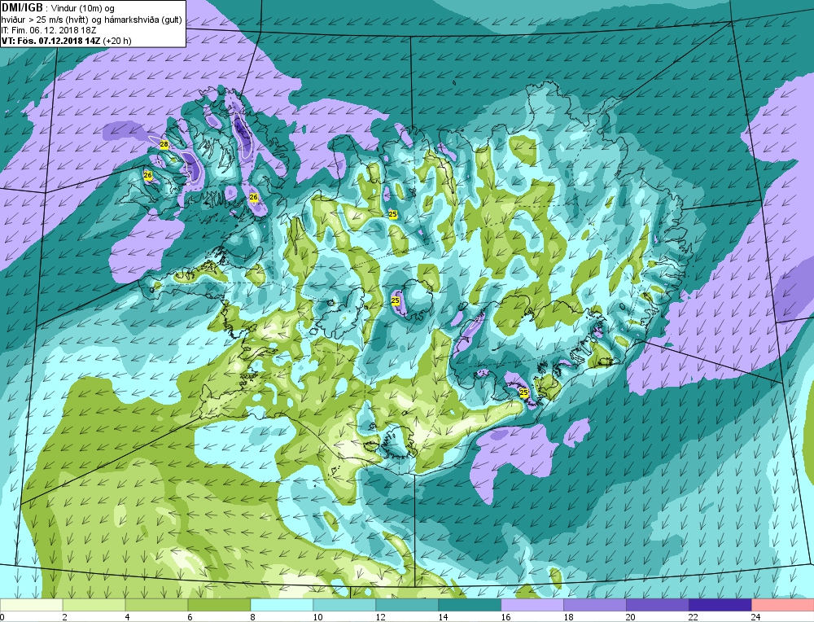Click the medium purple 18–20 m/s legend swatch
814x622 pixels.
[x=595, y=605]
